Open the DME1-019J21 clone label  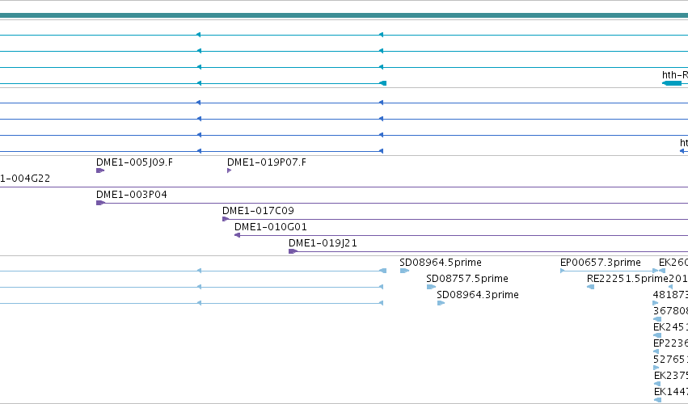323,243
